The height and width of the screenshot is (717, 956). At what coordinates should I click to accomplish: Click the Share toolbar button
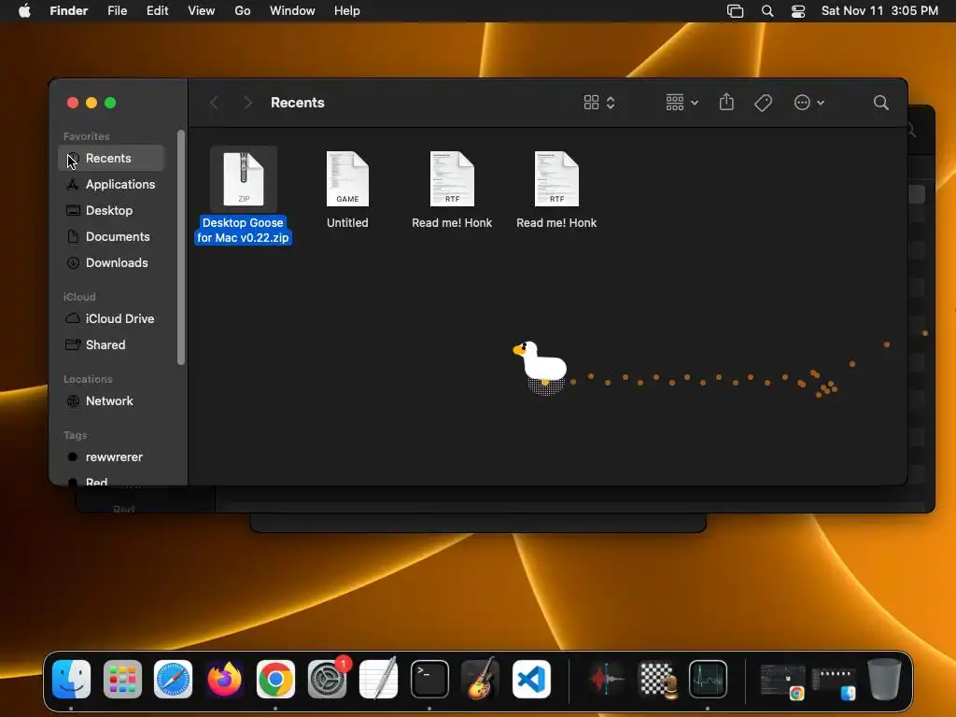click(726, 103)
